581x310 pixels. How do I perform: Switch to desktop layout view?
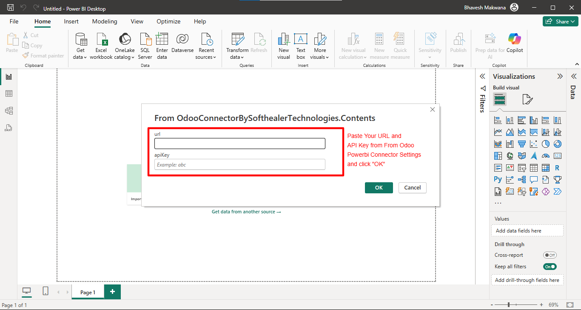tap(27, 291)
